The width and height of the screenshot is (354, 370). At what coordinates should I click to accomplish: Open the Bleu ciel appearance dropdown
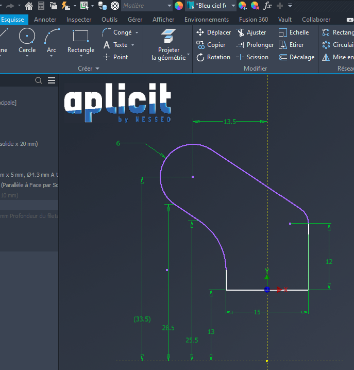[233, 6]
